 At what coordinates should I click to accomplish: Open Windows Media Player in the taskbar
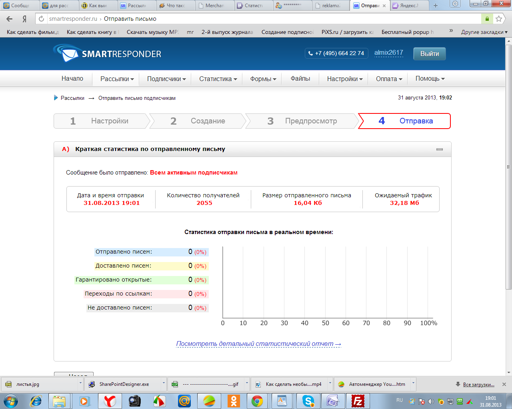click(x=85, y=401)
